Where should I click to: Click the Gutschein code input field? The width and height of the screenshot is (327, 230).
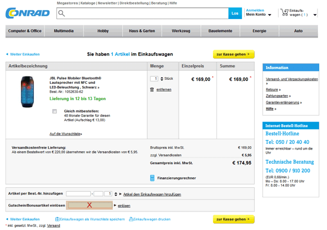tap(90, 205)
